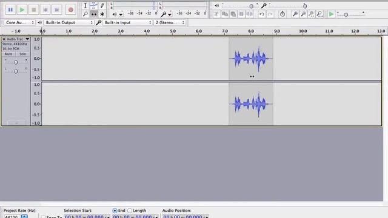Open the Built-in Input device dropdown
Viewport: 388px width, 218px height.
point(127,22)
